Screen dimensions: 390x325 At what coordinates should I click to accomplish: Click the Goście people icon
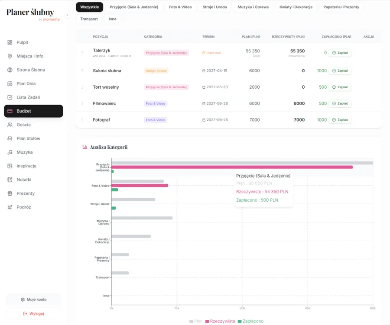coord(10,125)
